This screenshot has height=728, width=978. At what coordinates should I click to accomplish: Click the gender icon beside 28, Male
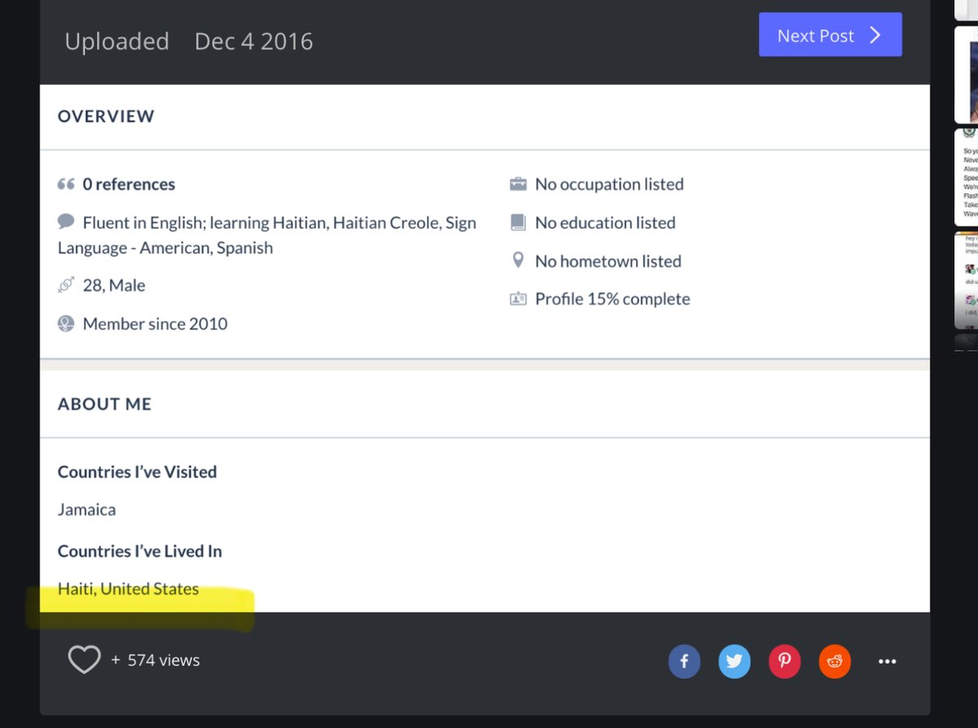pos(66,285)
